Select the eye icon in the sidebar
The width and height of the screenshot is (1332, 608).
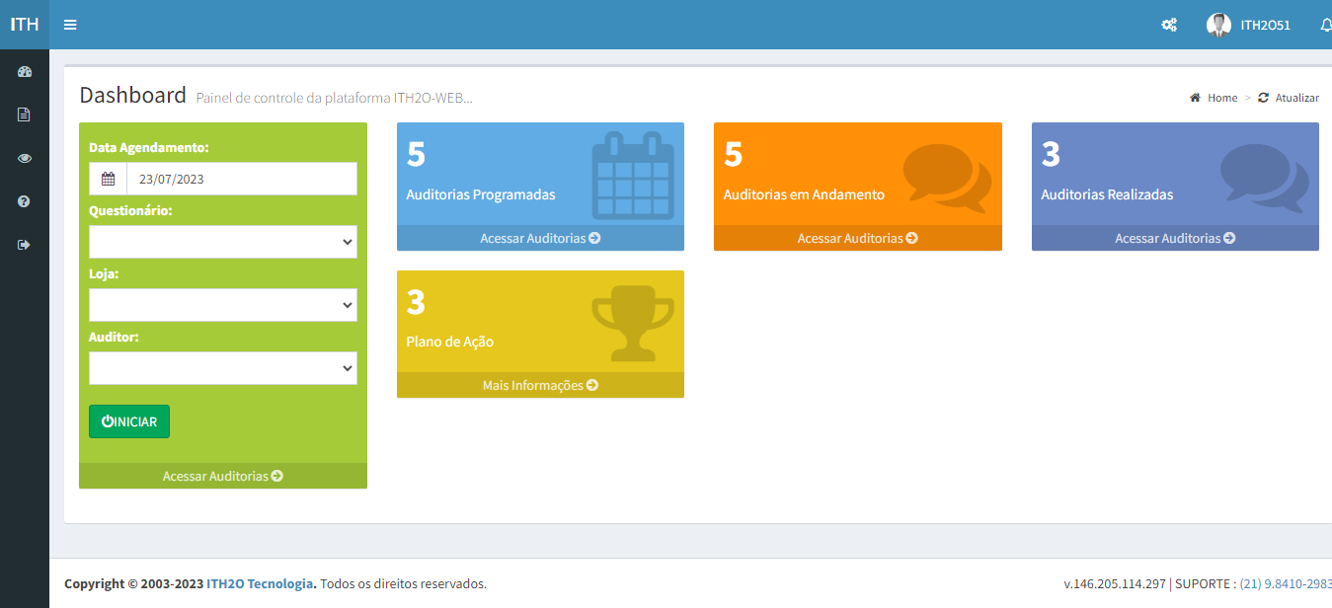tap(24, 158)
